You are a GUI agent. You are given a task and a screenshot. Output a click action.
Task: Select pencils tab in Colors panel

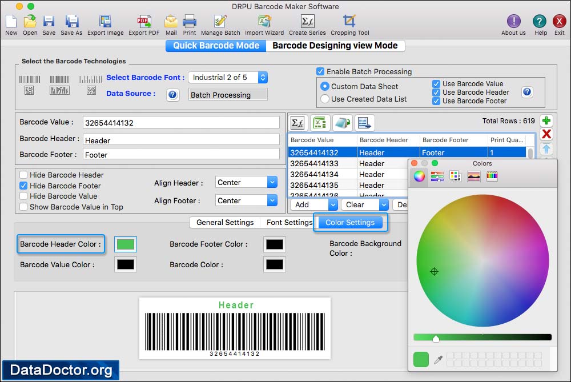coord(492,176)
